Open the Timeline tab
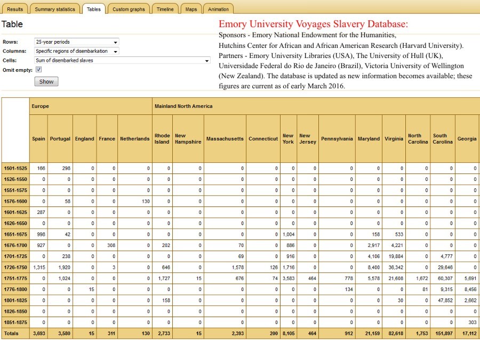Viewport: 480px width, 340px height. pos(165,9)
